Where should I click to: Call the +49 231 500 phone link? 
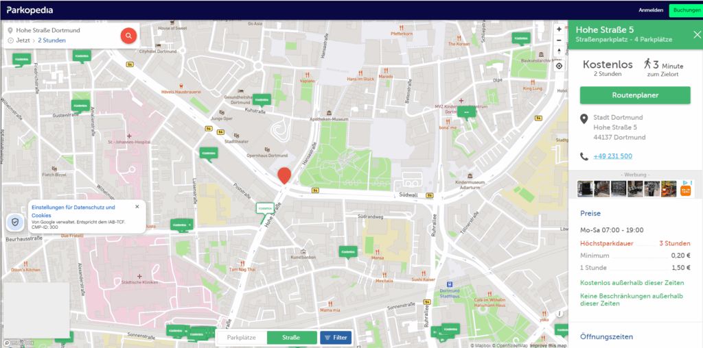point(612,156)
